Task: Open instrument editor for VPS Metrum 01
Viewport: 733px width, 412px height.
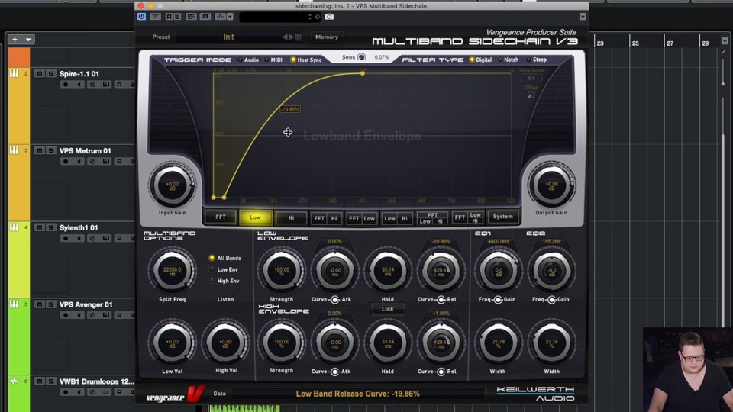Action: point(106,162)
